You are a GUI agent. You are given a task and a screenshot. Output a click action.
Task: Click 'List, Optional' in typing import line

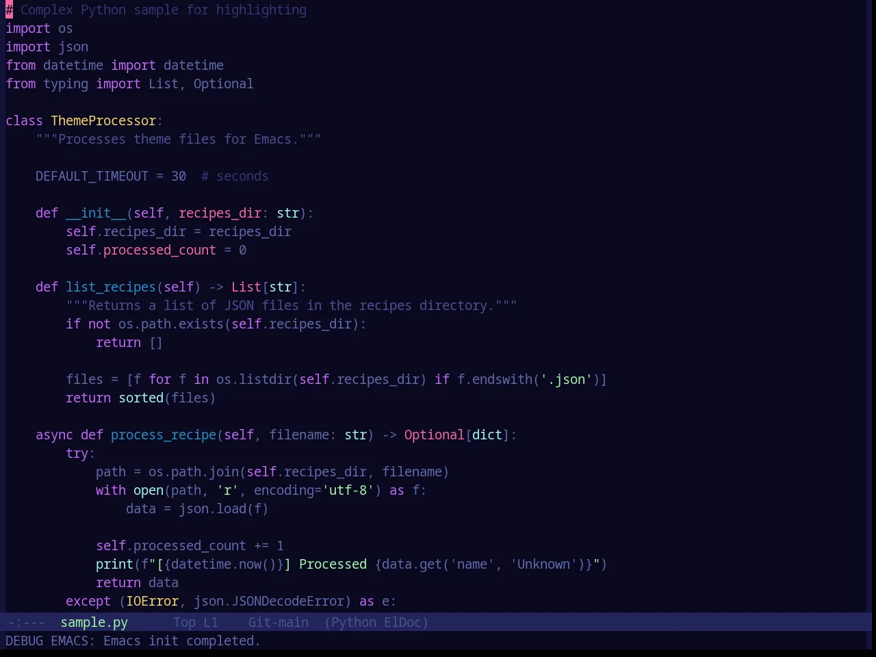click(x=201, y=83)
